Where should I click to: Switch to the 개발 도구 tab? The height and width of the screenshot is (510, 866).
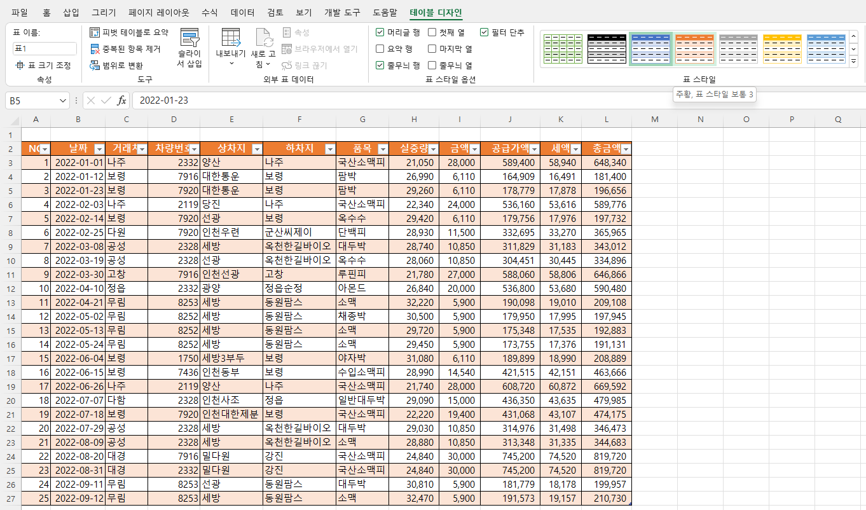point(342,12)
